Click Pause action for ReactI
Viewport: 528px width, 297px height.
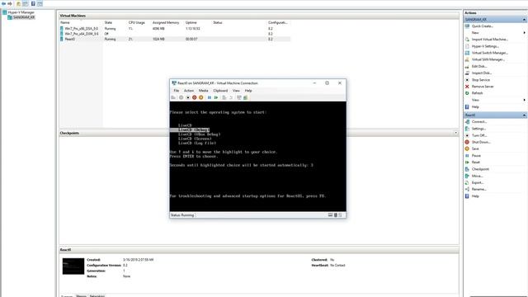[x=476, y=156]
